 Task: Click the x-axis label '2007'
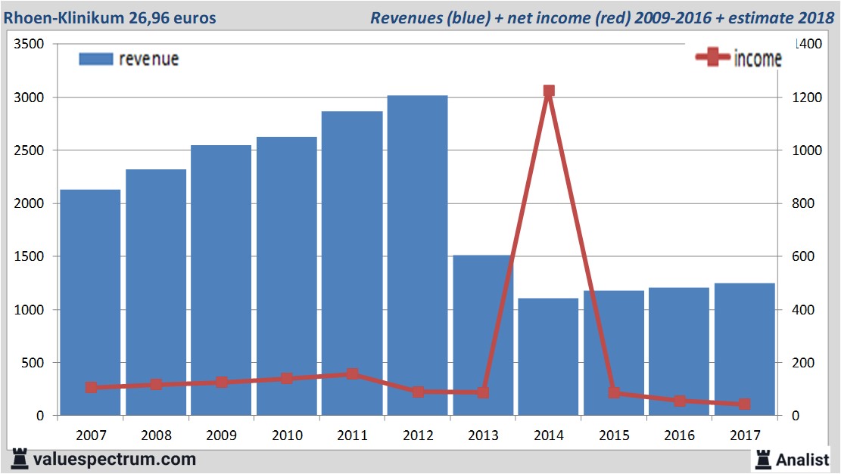pyautogui.click(x=91, y=435)
